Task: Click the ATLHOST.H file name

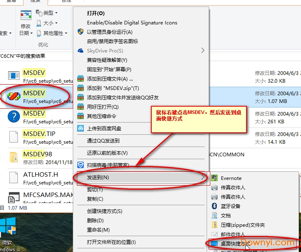Action: point(41,174)
